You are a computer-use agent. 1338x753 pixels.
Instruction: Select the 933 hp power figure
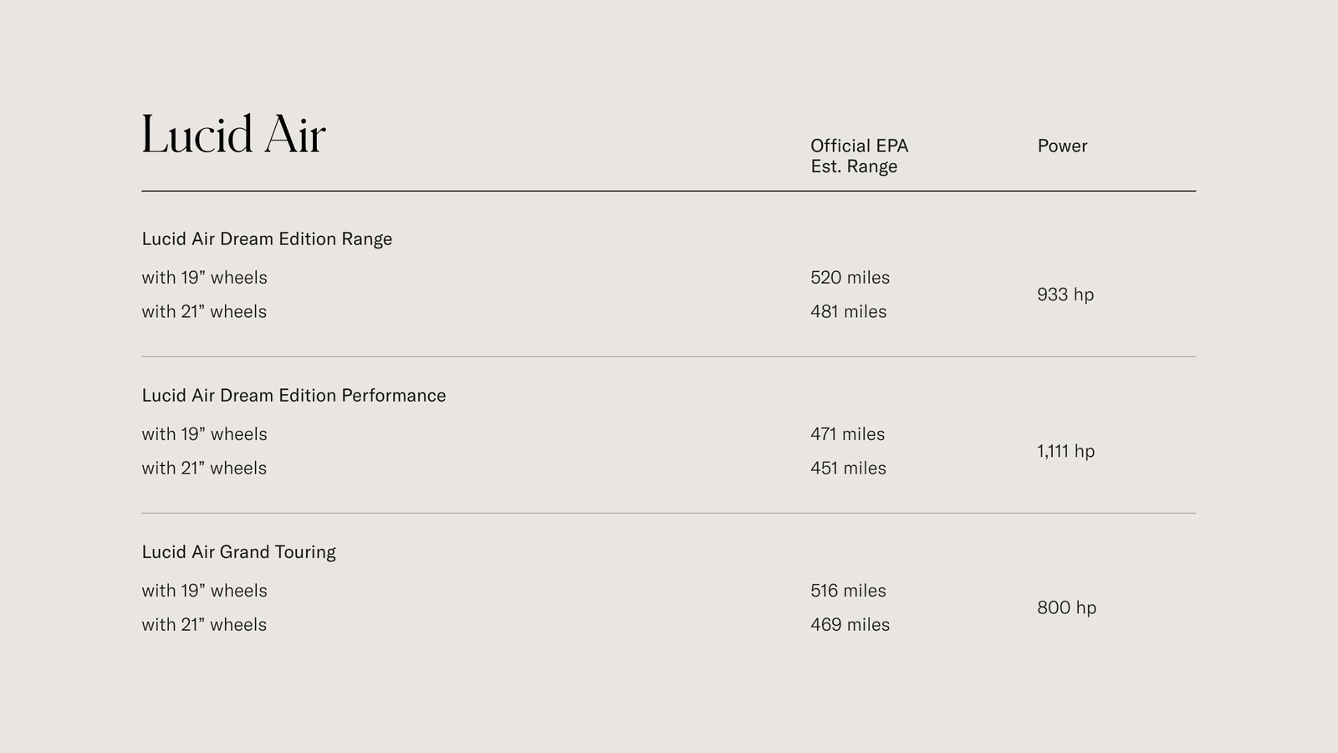pos(1065,295)
